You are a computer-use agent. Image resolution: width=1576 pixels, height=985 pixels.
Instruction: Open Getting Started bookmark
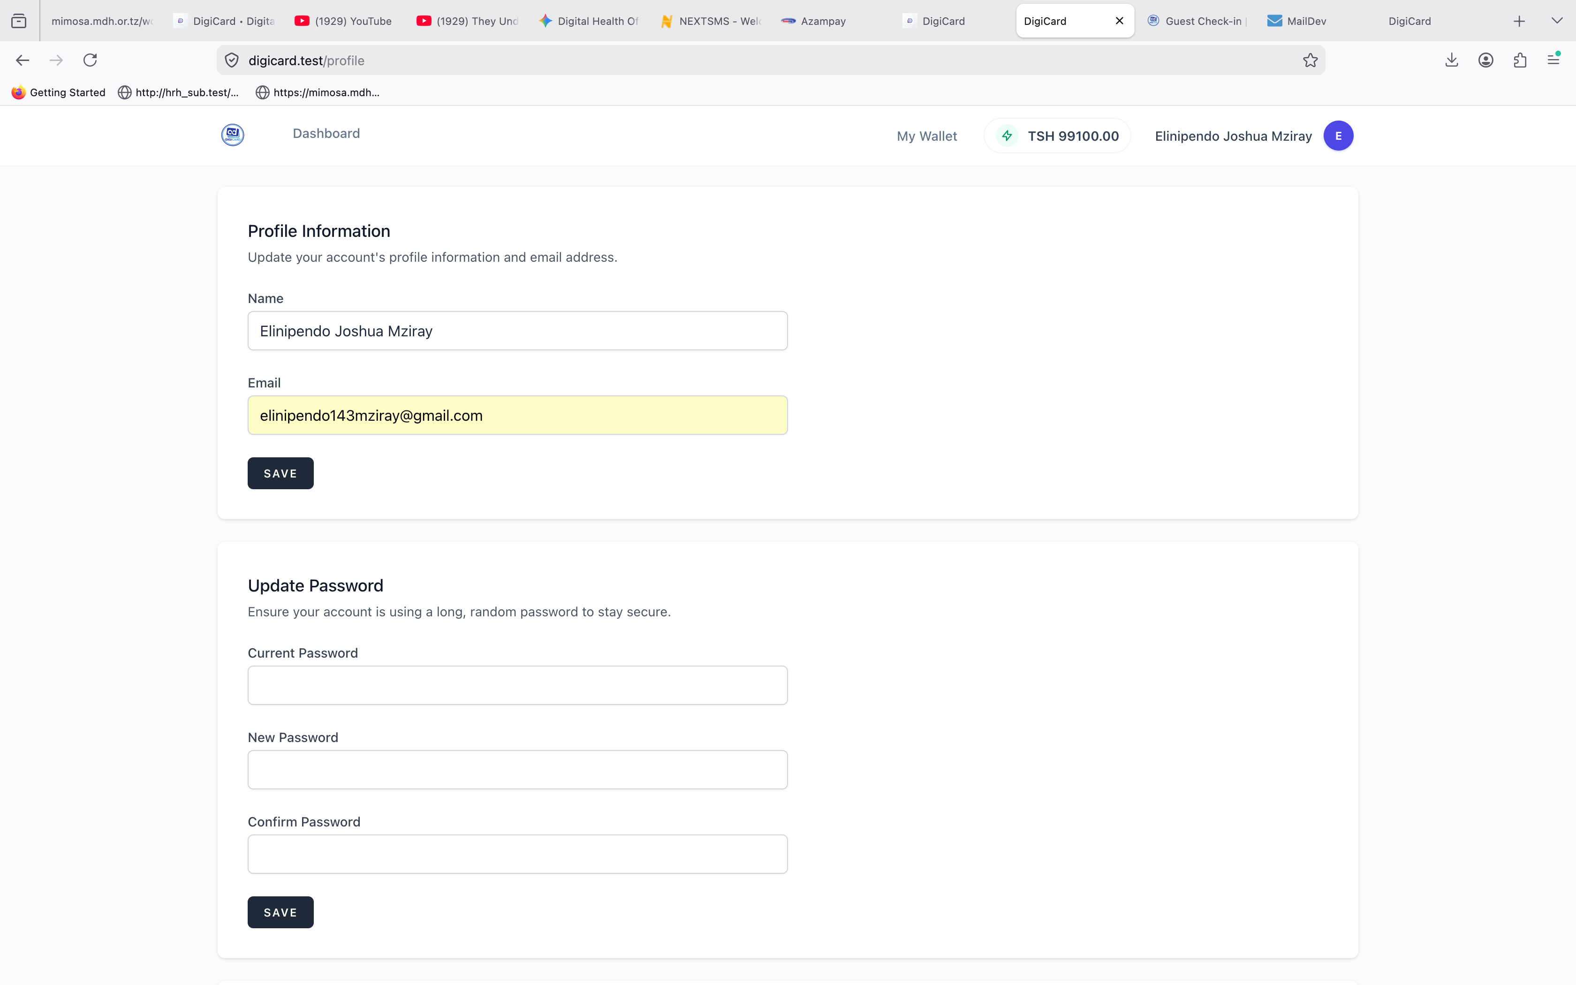tap(59, 92)
